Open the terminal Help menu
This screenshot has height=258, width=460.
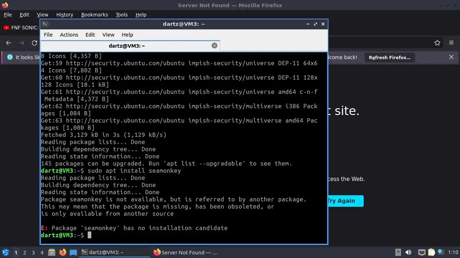(128, 35)
